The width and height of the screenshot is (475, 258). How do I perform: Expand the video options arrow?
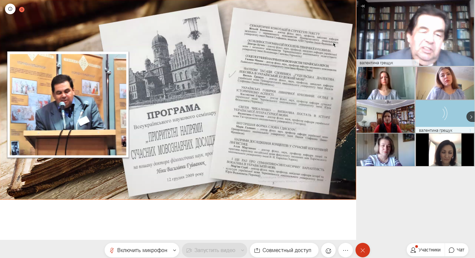tap(243, 250)
